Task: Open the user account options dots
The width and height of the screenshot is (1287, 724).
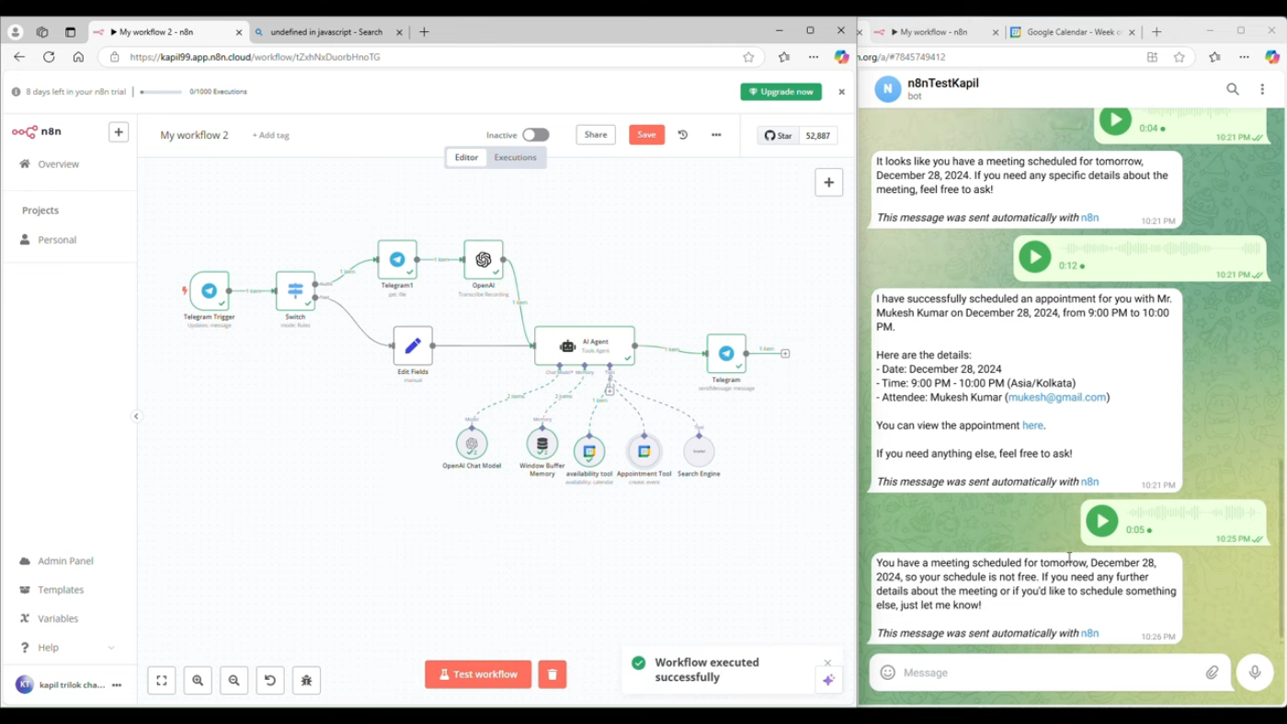Action: [117, 685]
